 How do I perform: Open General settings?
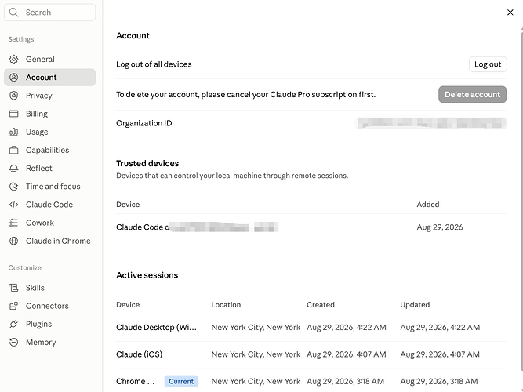(x=49, y=59)
